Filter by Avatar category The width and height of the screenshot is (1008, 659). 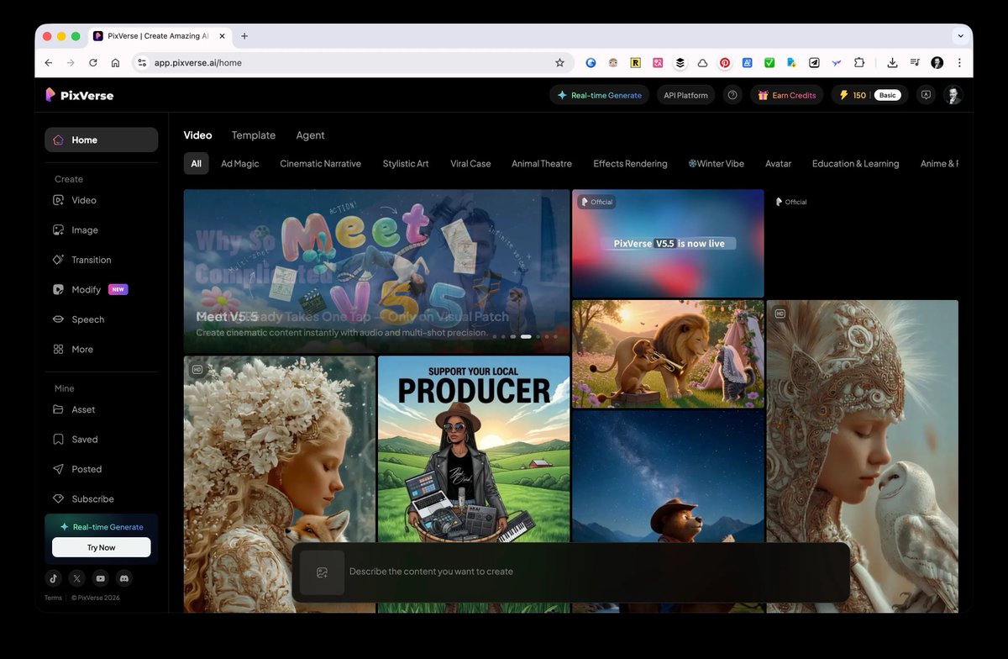coord(778,164)
